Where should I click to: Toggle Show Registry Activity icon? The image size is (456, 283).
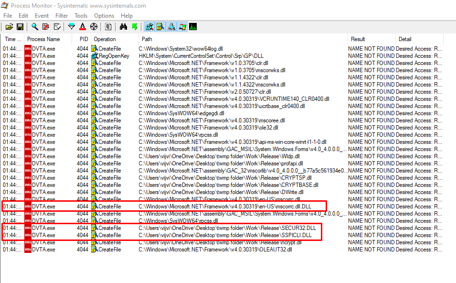point(149,27)
